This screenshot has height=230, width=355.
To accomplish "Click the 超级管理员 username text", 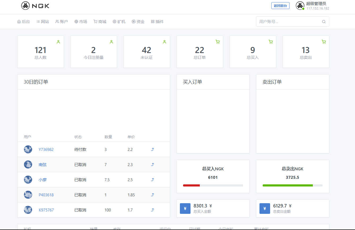I will [x=316, y=4].
